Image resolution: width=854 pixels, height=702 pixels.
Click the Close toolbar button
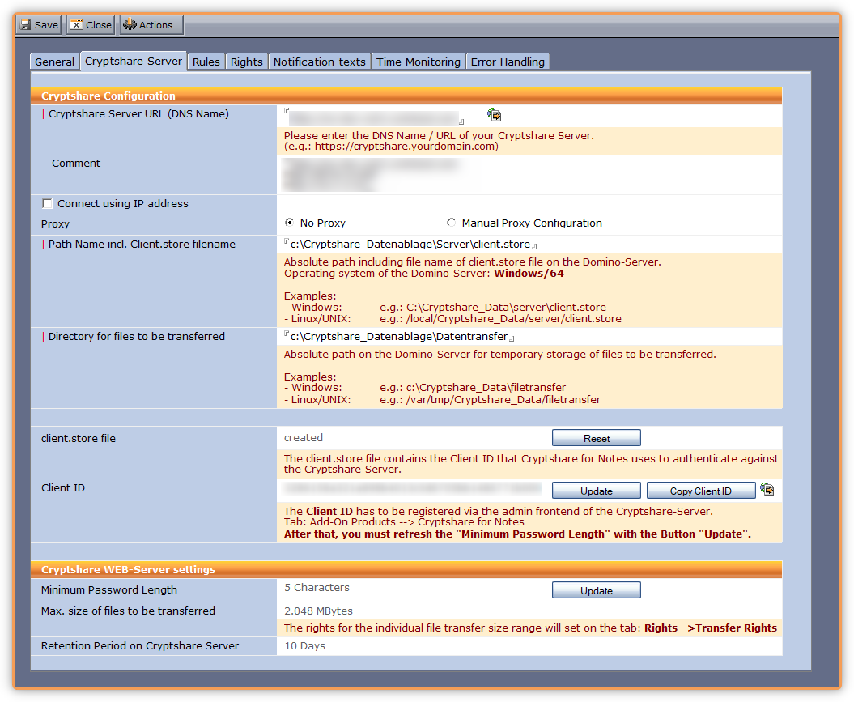coord(91,25)
